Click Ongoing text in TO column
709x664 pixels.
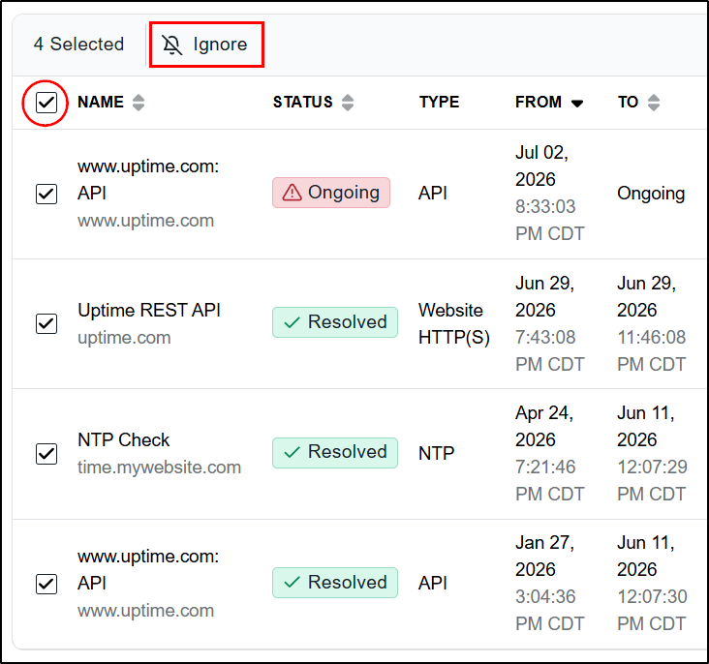pyautogui.click(x=651, y=194)
